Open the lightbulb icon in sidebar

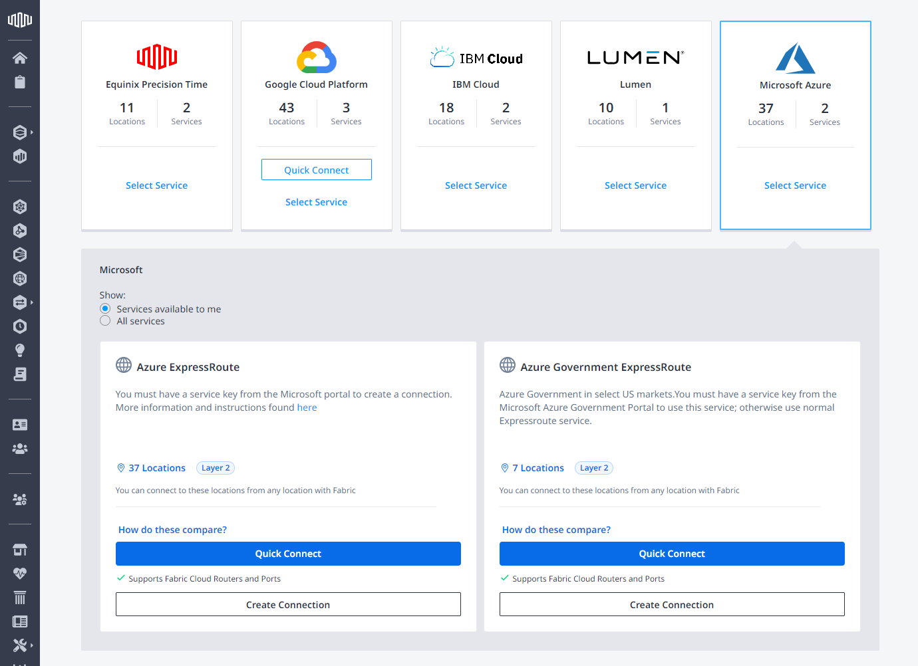[x=20, y=350]
